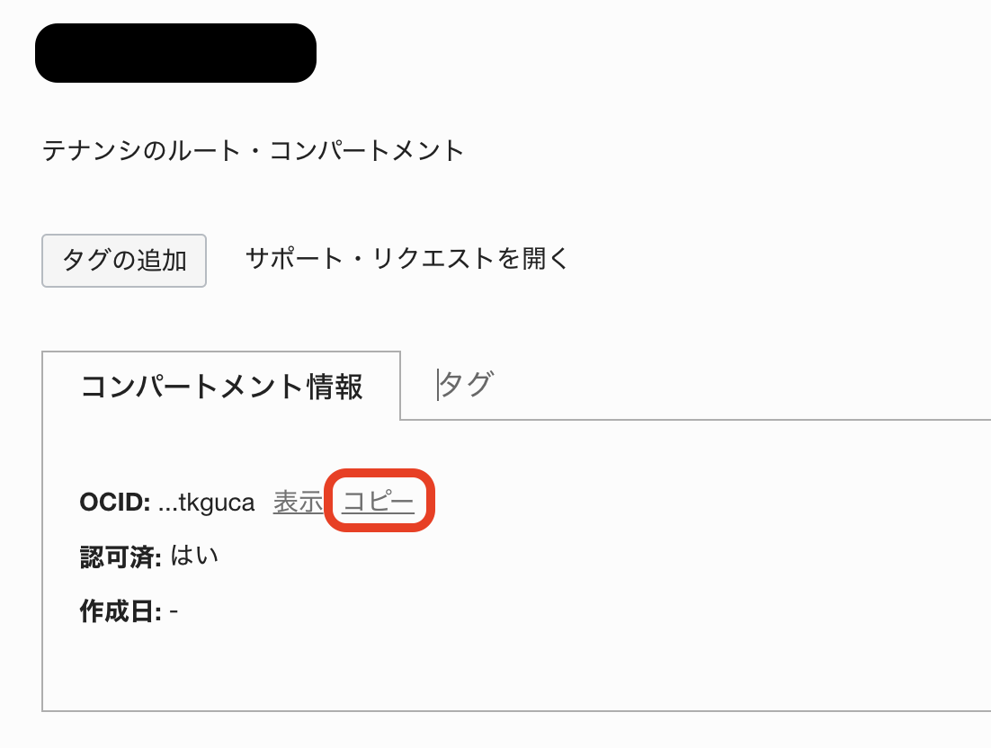Image resolution: width=991 pixels, height=748 pixels.
Task: Select the bold OCID: field label
Action: tap(115, 503)
